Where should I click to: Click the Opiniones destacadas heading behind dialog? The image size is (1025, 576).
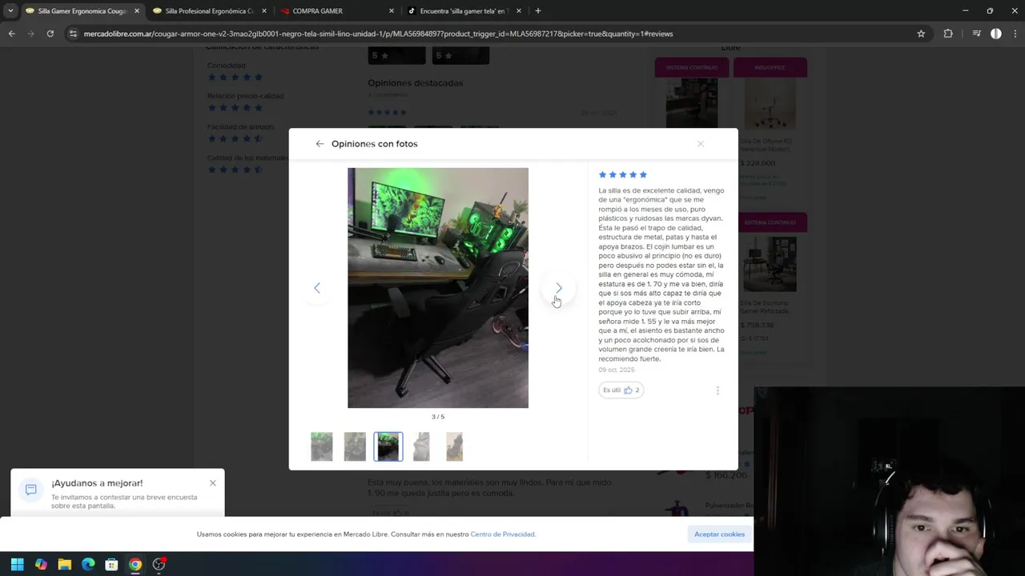415,82
